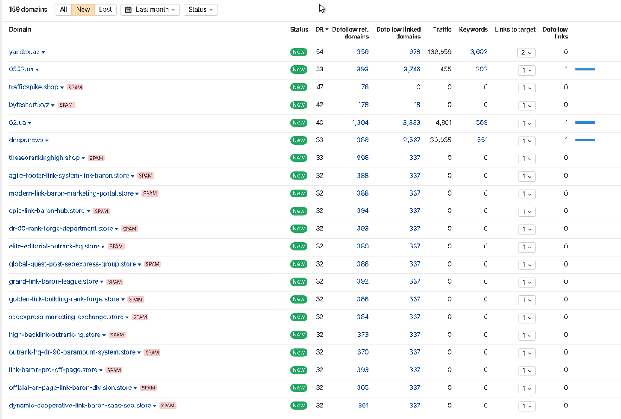Image resolution: width=621 pixels, height=419 pixels.
Task: Select the Lost filter option
Action: (x=105, y=9)
